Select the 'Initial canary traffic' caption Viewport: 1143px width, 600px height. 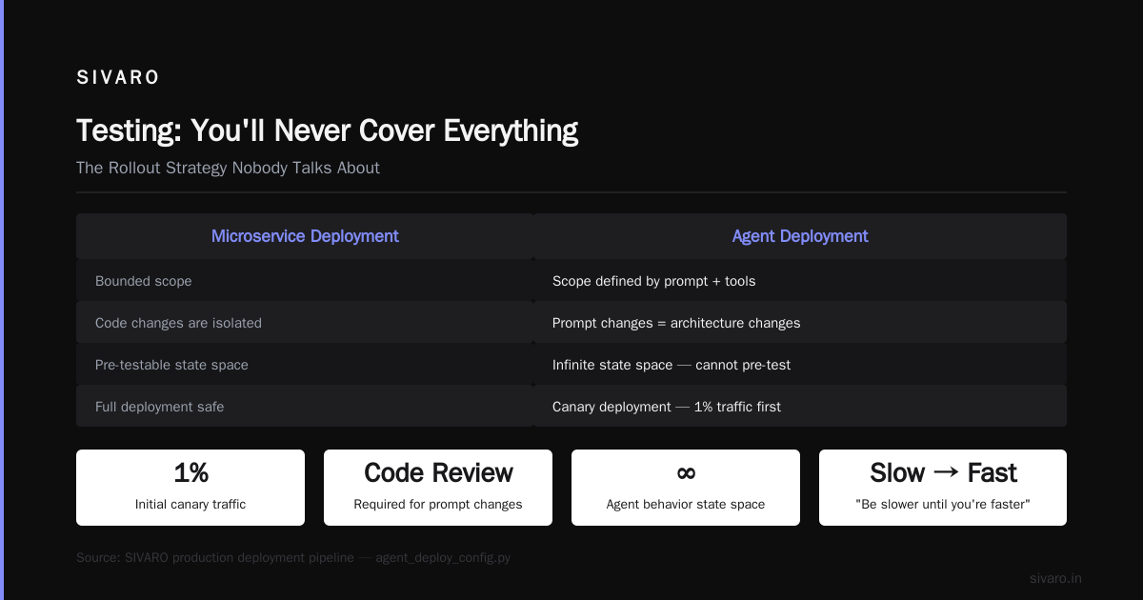click(190, 504)
